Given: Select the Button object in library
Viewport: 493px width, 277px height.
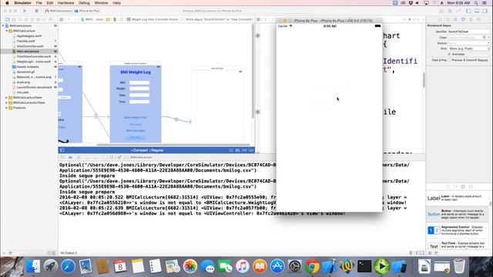Looking at the screenshot, I should pos(458,214).
